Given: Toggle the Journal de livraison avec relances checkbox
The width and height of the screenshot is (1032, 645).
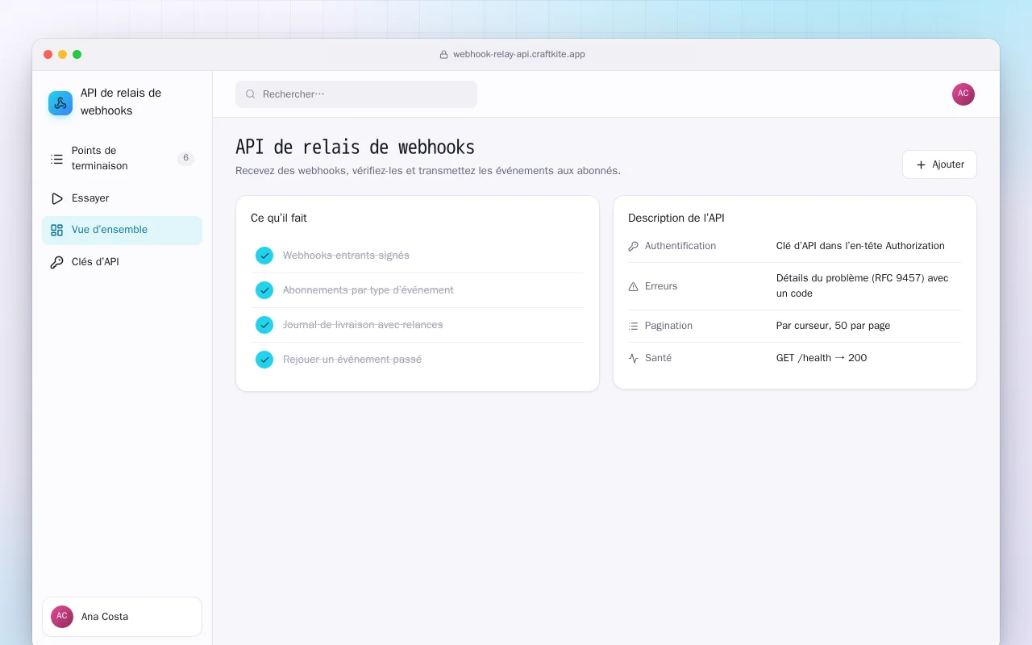Looking at the screenshot, I should (264, 325).
